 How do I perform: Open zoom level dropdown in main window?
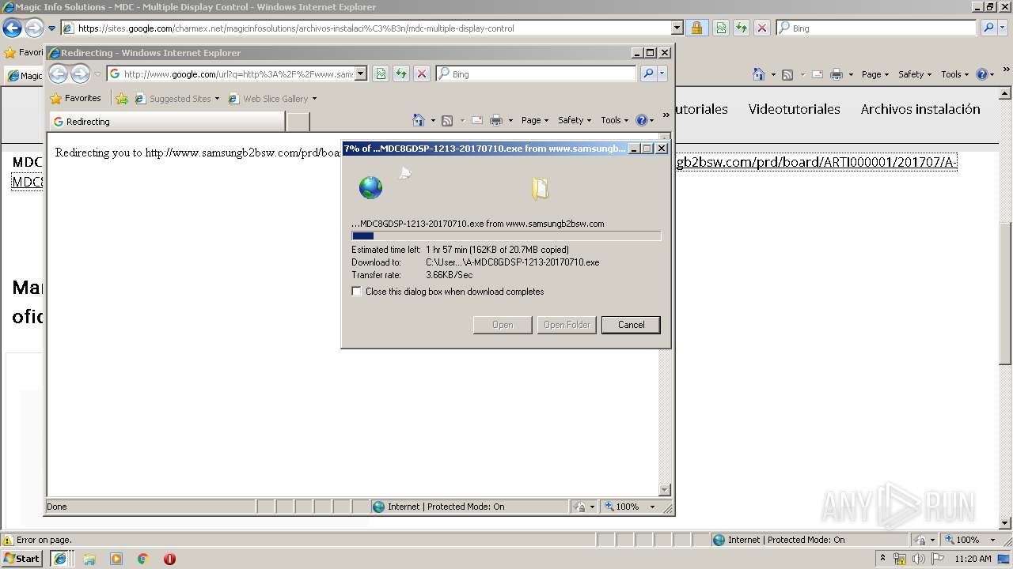point(992,540)
